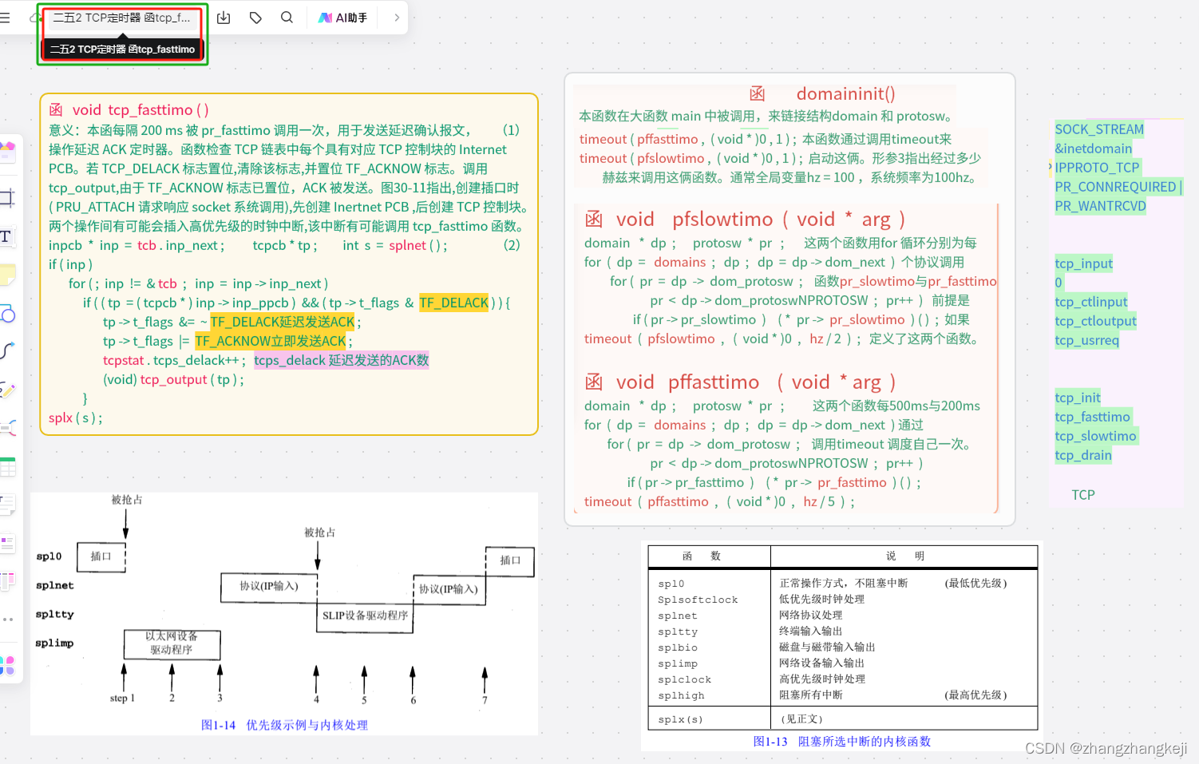Viewport: 1199px width, 764px height.
Task: Click the file title '二五2 TCP定时器' field
Action: click(x=121, y=18)
